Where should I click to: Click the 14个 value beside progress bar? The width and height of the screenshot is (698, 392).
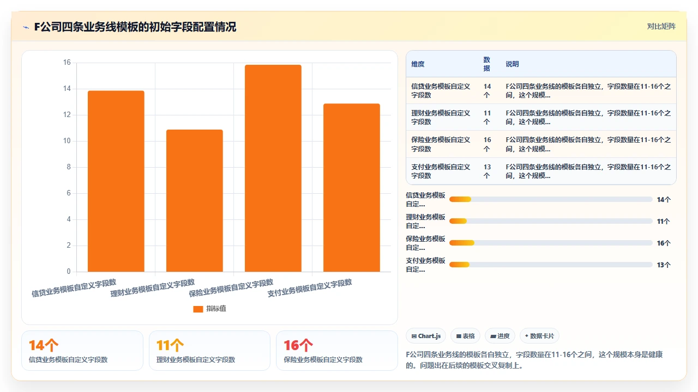click(x=664, y=200)
